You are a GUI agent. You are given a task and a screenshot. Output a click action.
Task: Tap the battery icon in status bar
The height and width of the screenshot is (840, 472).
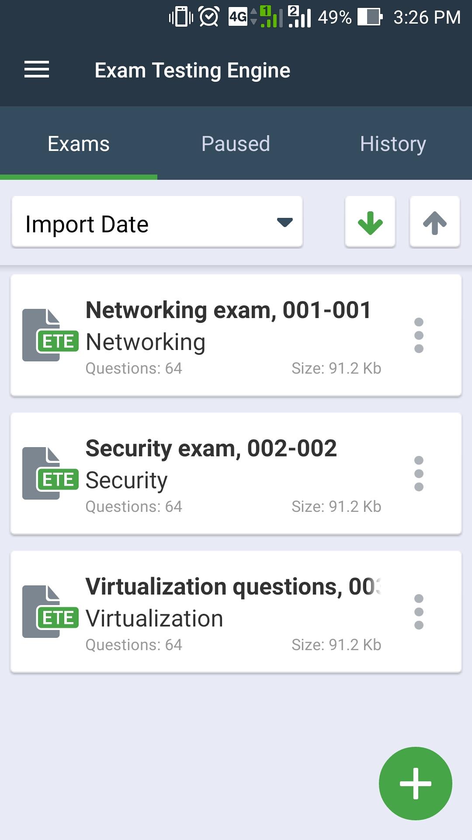click(x=370, y=17)
